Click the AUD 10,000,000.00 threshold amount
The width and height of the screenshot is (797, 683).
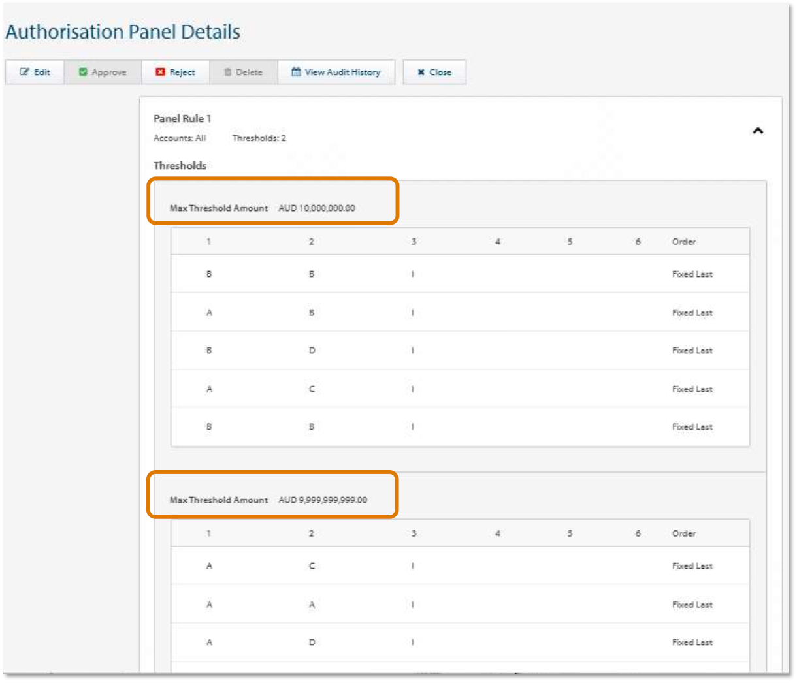click(x=317, y=208)
